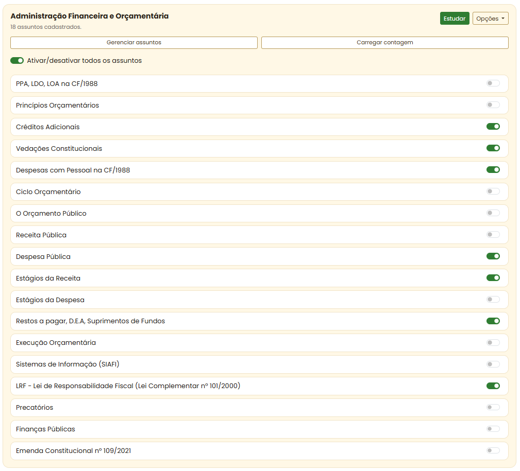Disable Despesas com Pessoal na CF/1988 toggle

coord(493,170)
